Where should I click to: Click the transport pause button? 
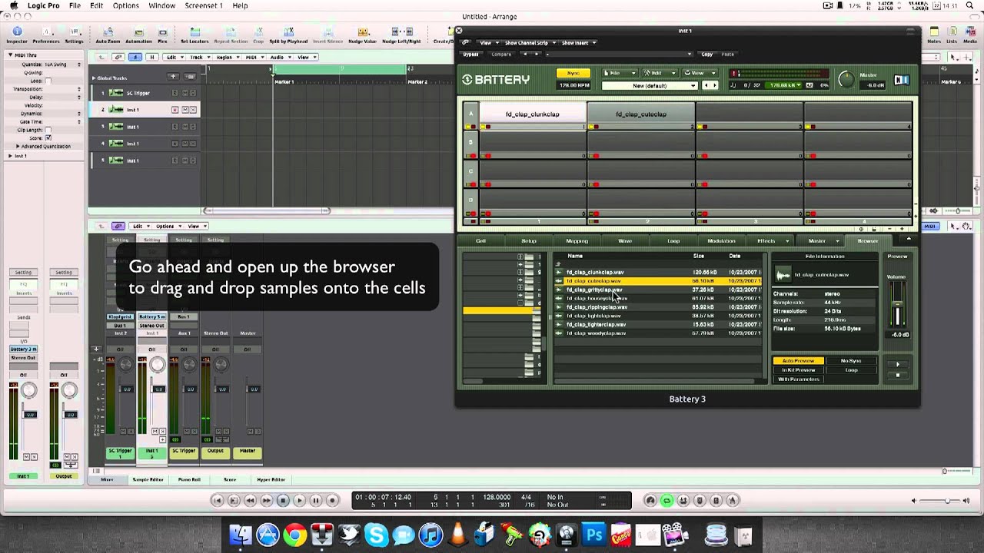315,500
